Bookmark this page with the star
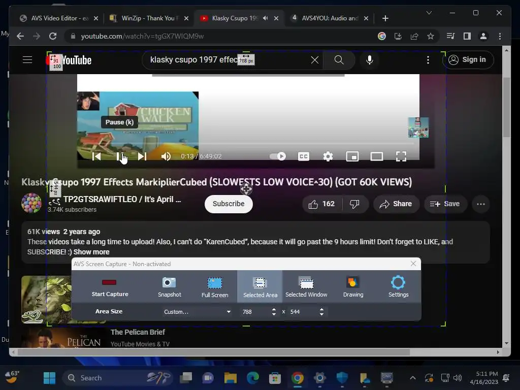520x390 pixels. tap(431, 36)
